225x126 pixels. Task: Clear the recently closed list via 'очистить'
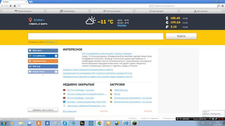coord(104,111)
